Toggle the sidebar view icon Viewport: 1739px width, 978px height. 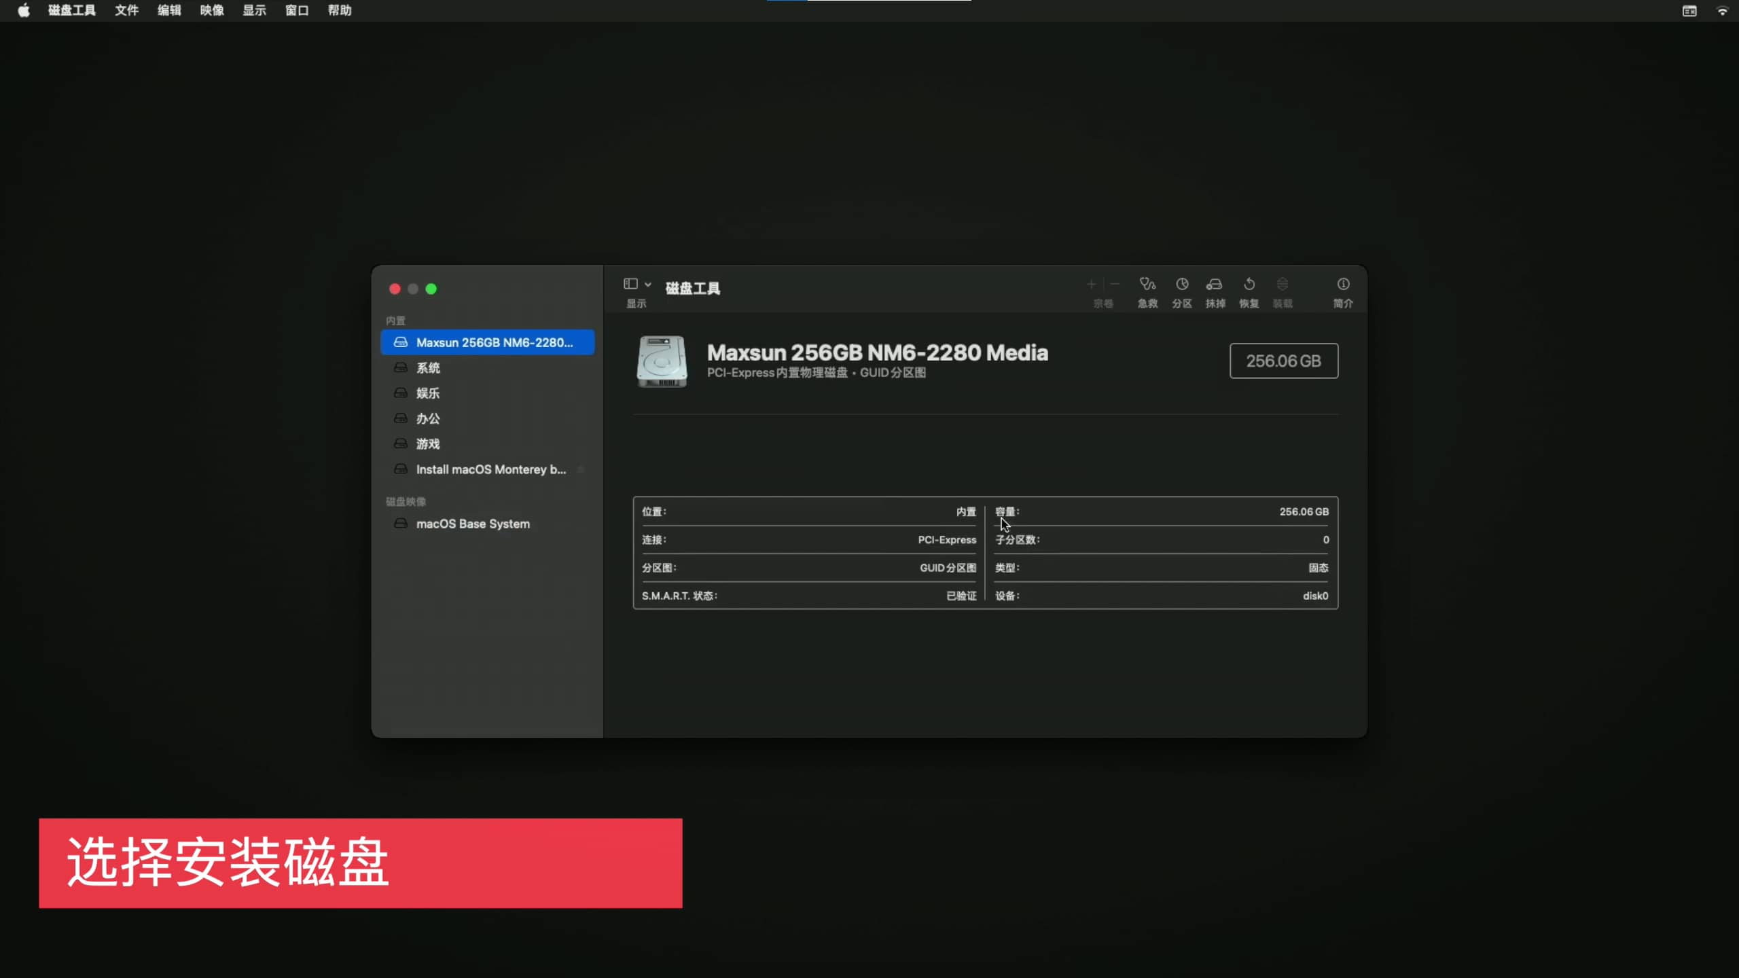pyautogui.click(x=630, y=284)
